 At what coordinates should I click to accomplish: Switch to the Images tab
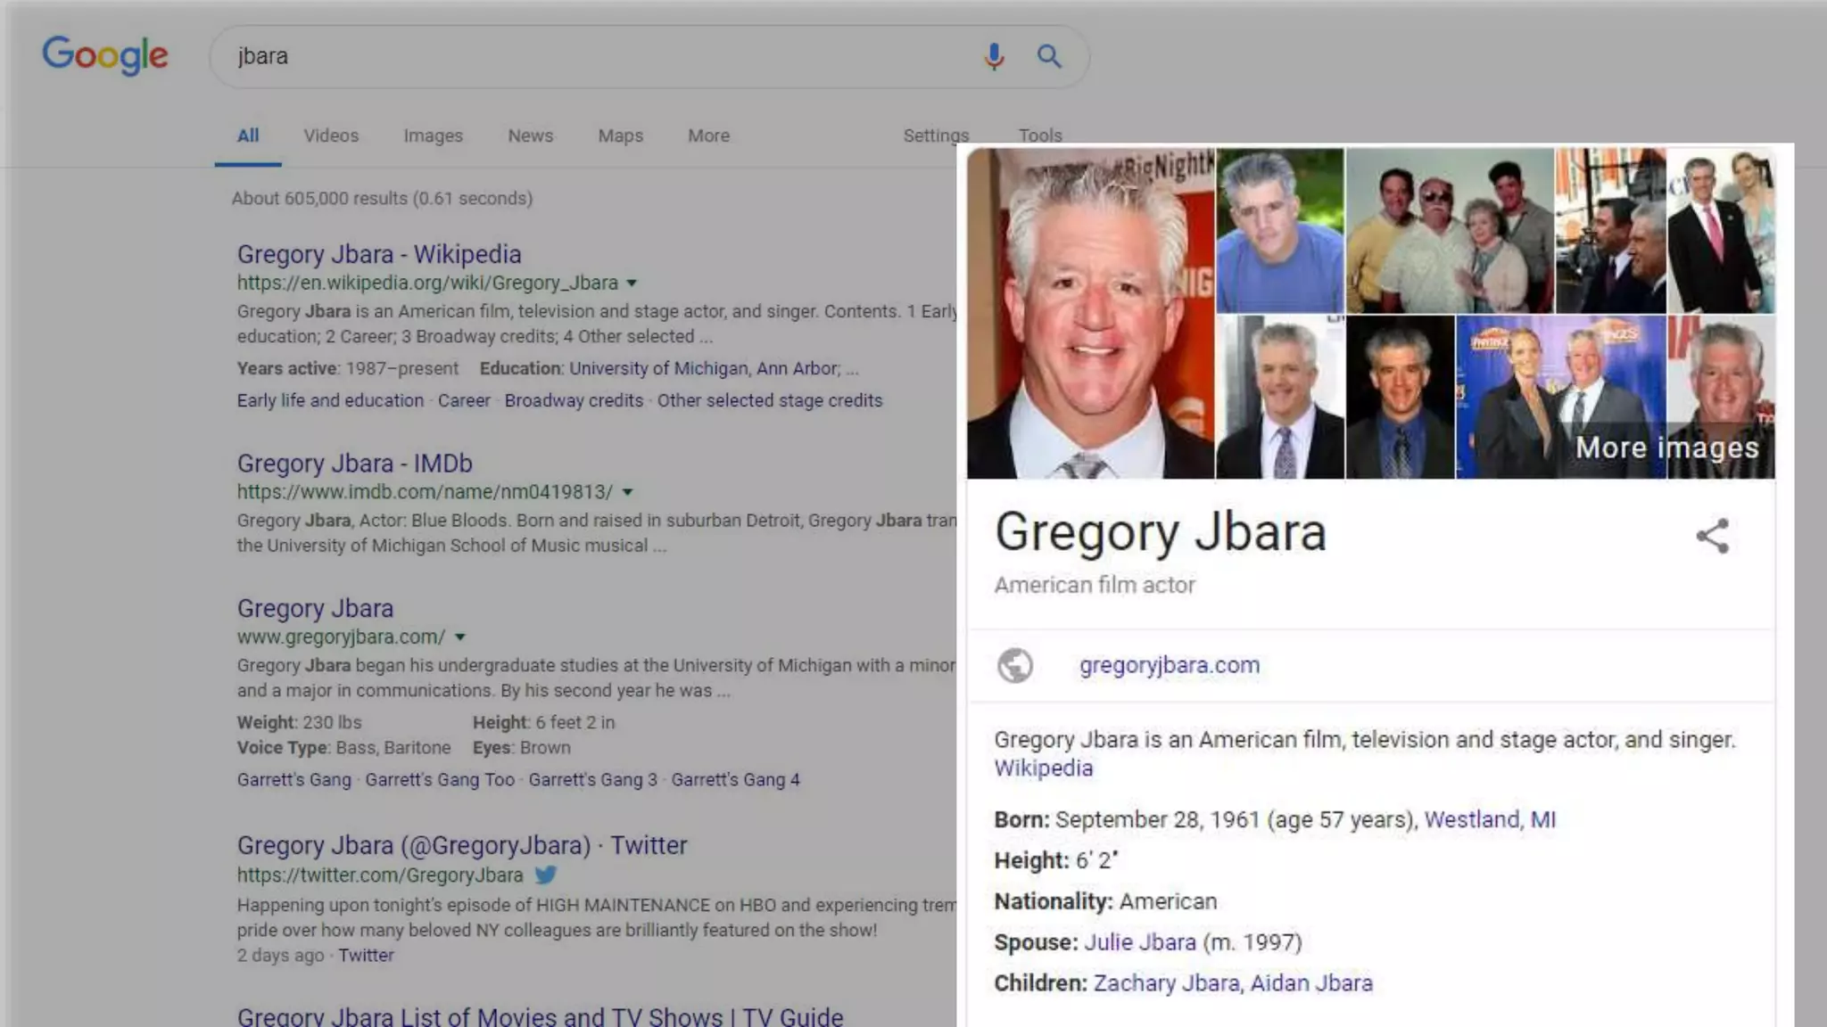(x=433, y=136)
